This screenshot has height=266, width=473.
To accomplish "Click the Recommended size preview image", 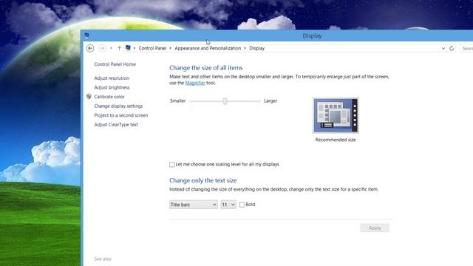I will pyautogui.click(x=336, y=115).
